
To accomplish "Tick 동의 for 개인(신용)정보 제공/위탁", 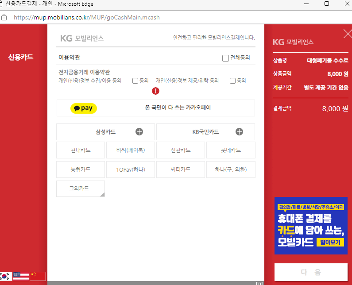I will coord(232,81).
